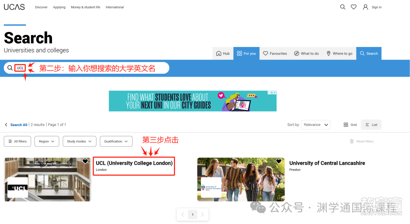The width and height of the screenshot is (410, 224).
Task: Open the Discover menu
Action: [x=41, y=7]
